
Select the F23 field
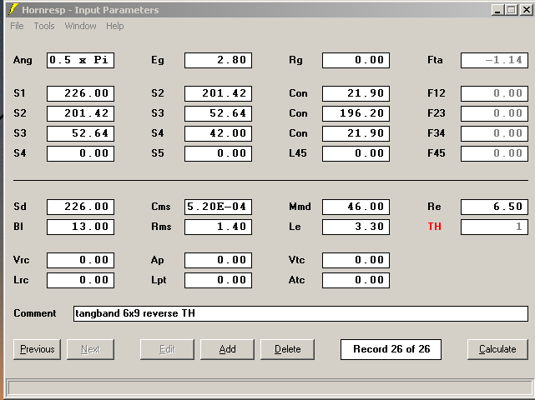(x=494, y=113)
